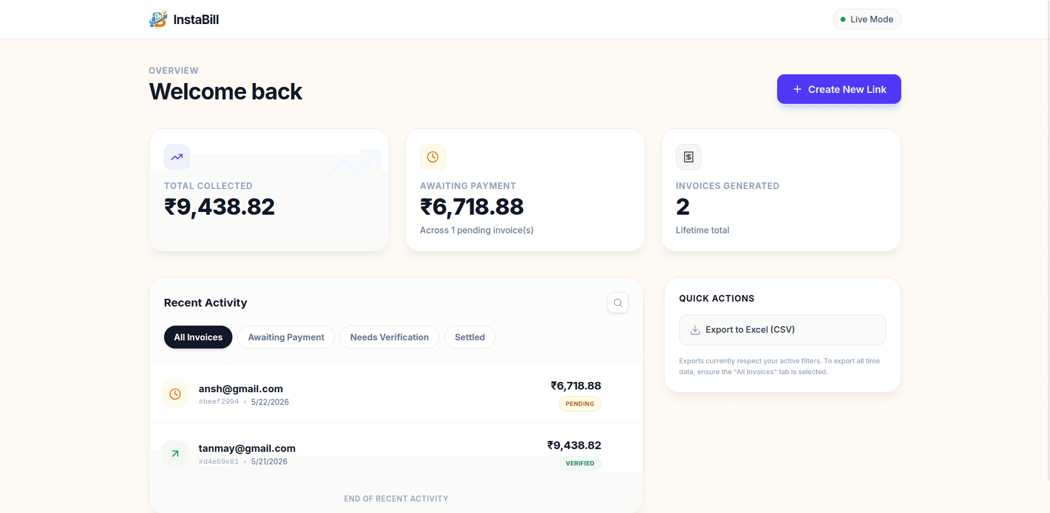The height and width of the screenshot is (513, 1050).
Task: Click the pending clock icon beside ansh@gmail.com
Action: tap(175, 394)
